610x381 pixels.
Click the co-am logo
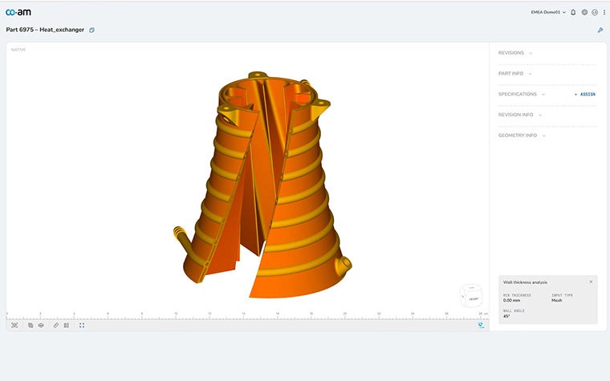coord(18,12)
